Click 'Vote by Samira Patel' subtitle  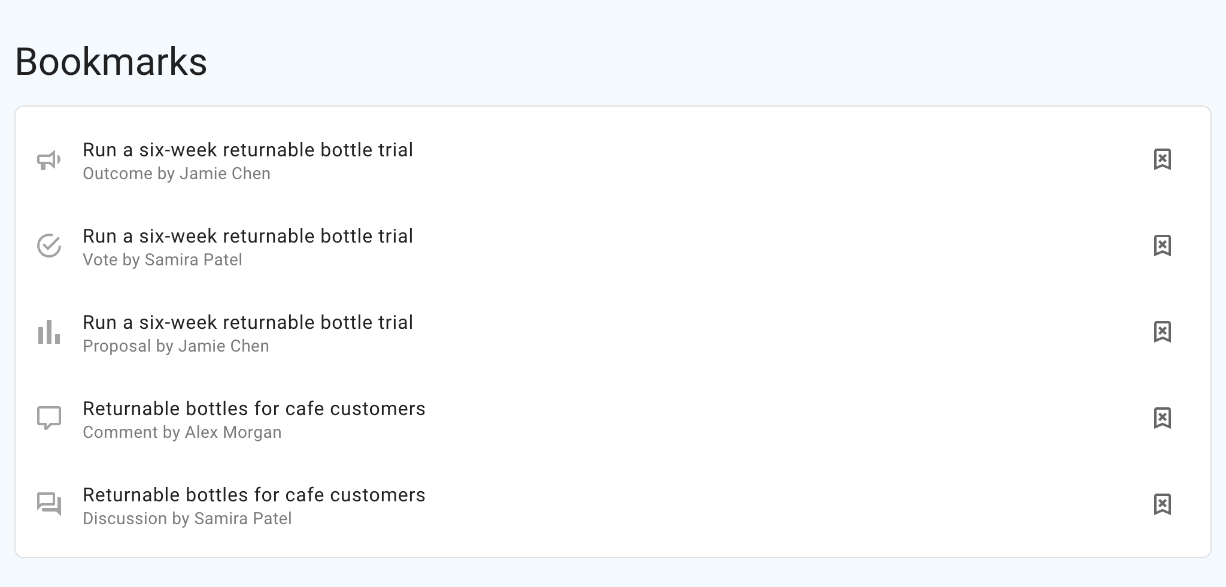pyautogui.click(x=162, y=260)
